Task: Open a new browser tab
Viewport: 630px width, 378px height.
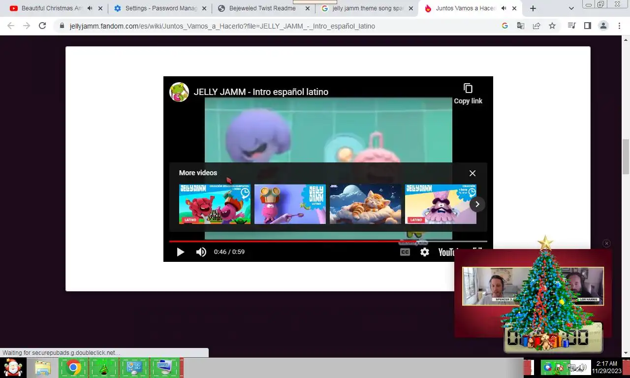Action: tap(533, 8)
